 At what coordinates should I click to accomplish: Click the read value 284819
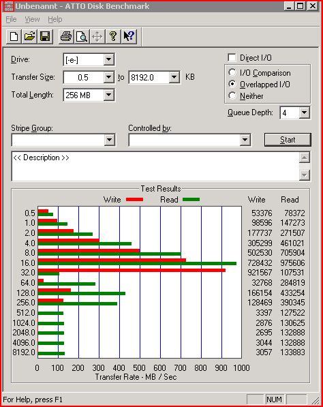(292, 282)
